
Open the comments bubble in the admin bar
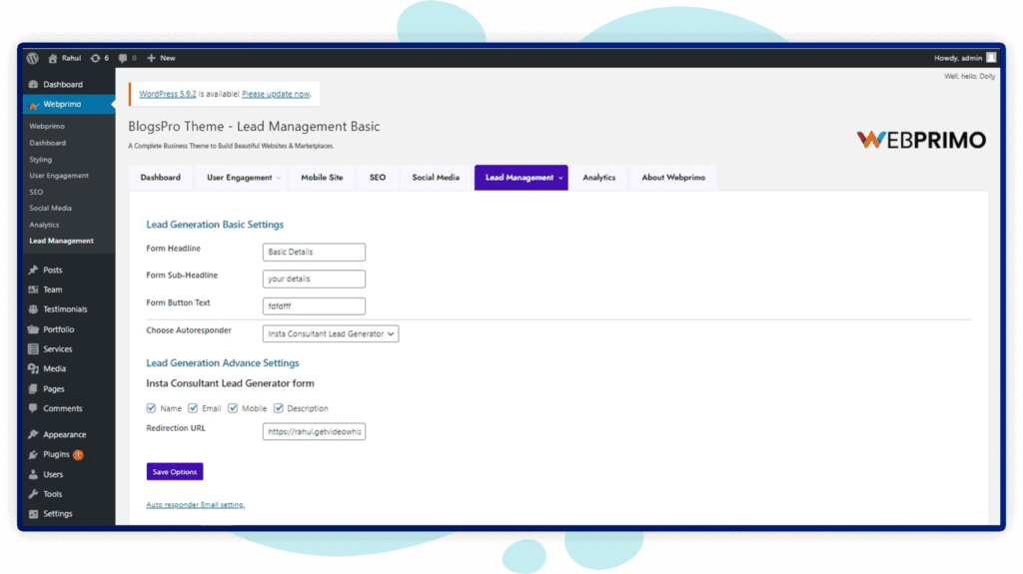[x=123, y=58]
